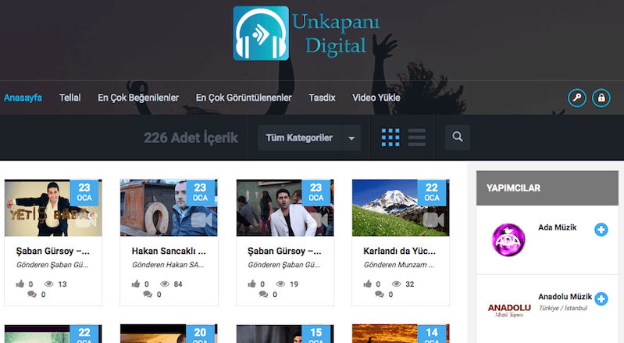Open second-row video dated 20 OCA
Viewport: 624px width, 343px height.
tap(169, 334)
